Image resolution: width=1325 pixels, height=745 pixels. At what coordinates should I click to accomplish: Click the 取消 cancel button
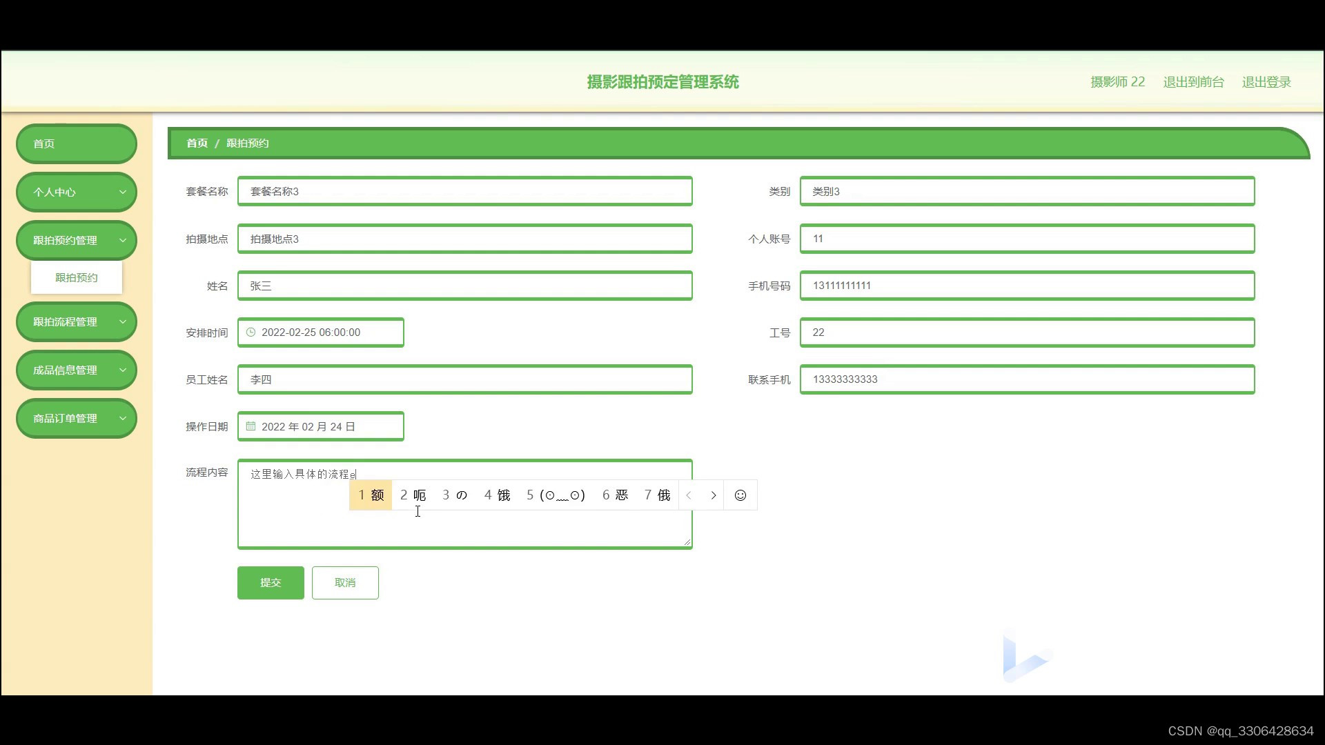pos(345,583)
